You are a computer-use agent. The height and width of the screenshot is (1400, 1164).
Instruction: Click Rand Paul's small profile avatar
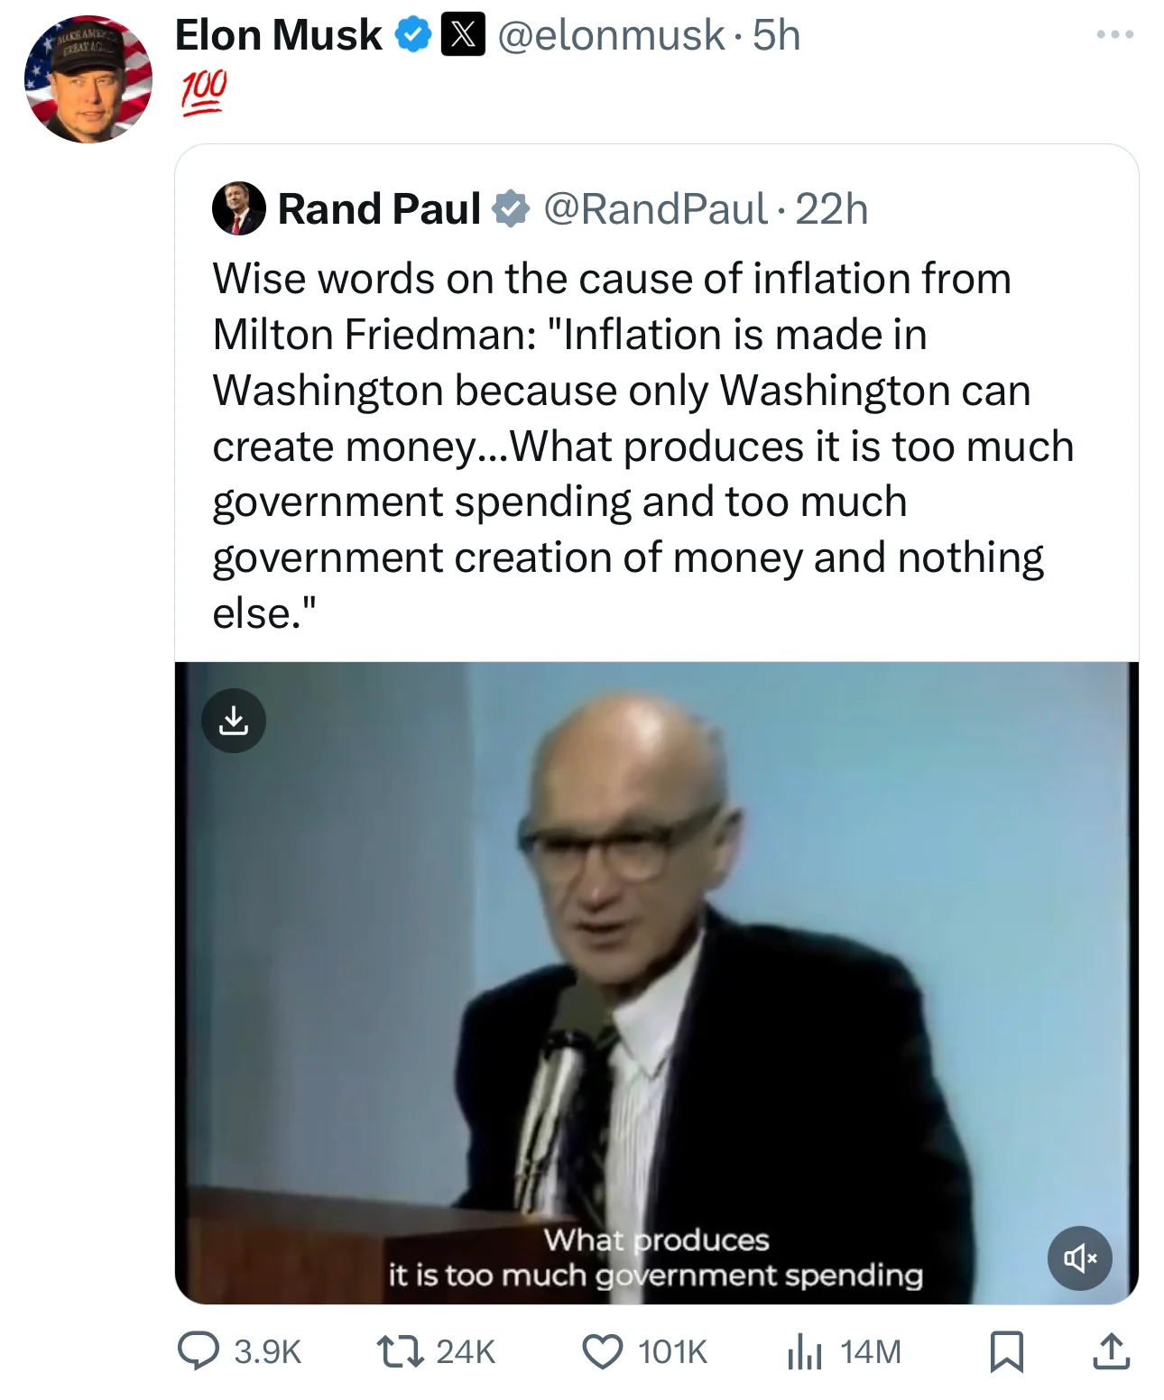238,208
